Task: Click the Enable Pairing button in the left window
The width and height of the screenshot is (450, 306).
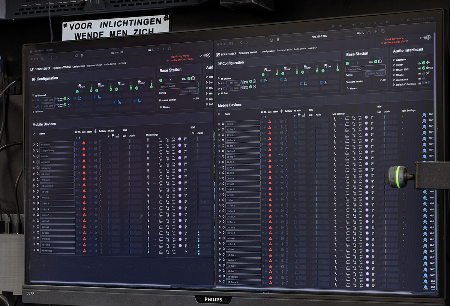Action: coord(188,91)
